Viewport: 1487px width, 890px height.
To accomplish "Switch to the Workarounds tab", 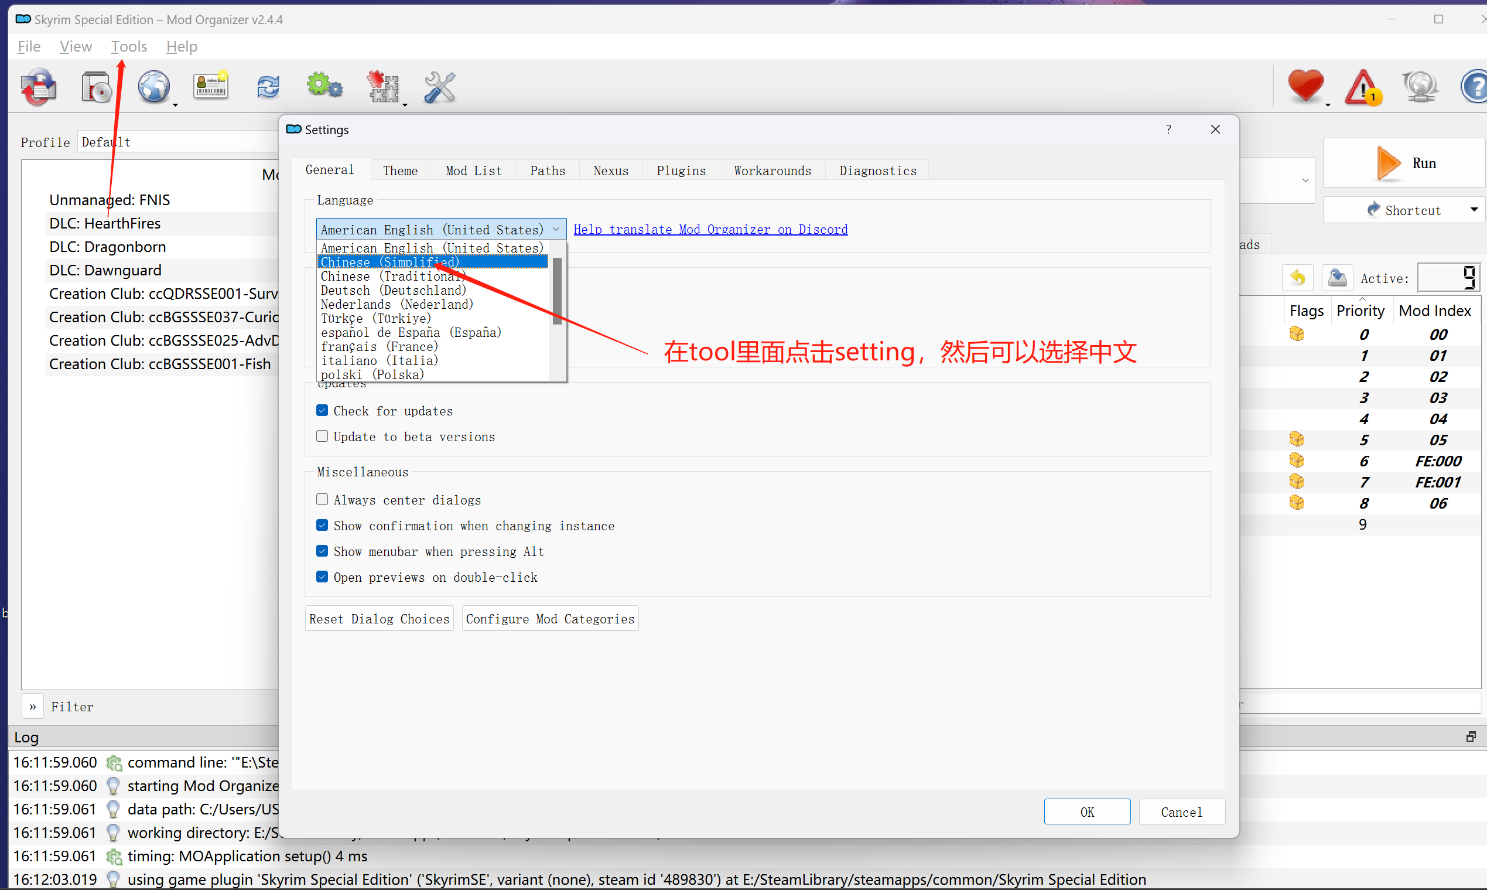I will pos(772,171).
